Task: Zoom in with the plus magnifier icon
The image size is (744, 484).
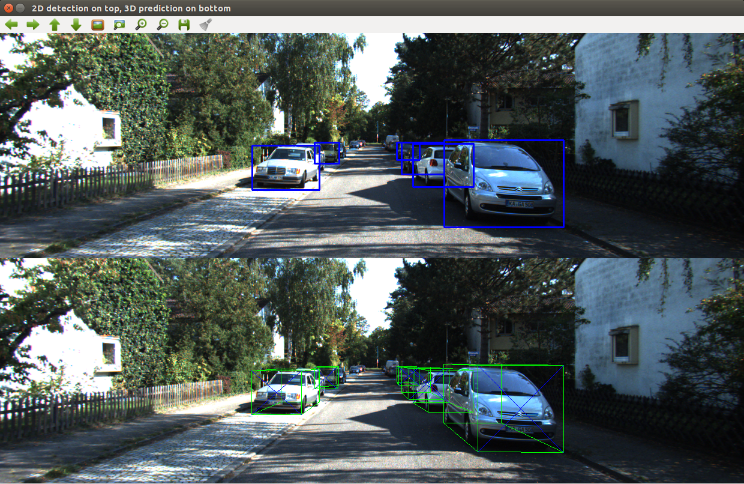Action: [141, 24]
